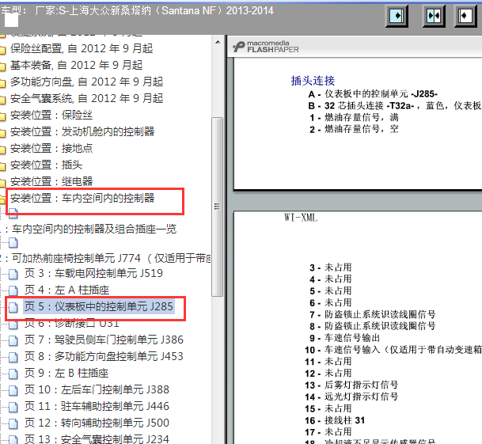Click line 1 - 燃油存量信号，满

coord(354,117)
